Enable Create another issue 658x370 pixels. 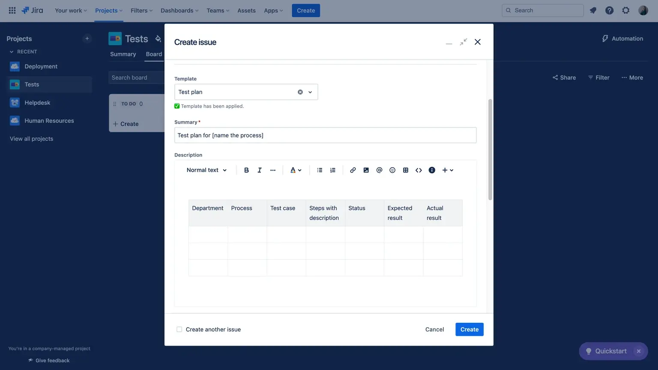coord(179,329)
